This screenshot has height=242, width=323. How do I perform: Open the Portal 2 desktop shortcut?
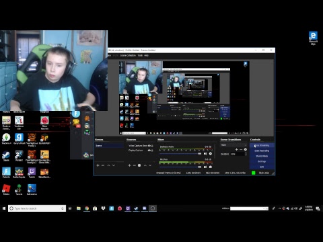19,156
